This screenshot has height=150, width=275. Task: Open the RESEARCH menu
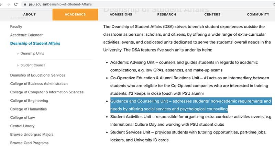pos(167,14)
